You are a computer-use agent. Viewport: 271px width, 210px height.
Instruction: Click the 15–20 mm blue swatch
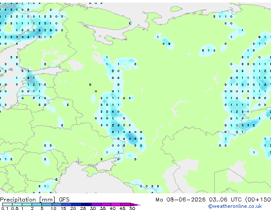point(67,204)
